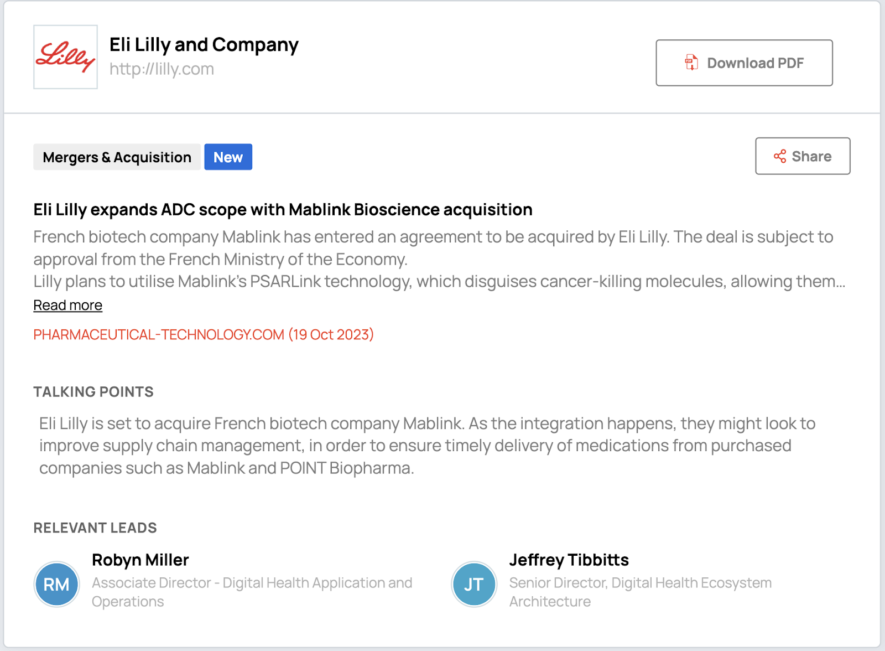Open the http://lilly.com website link
This screenshot has height=651, width=885.
tap(161, 69)
